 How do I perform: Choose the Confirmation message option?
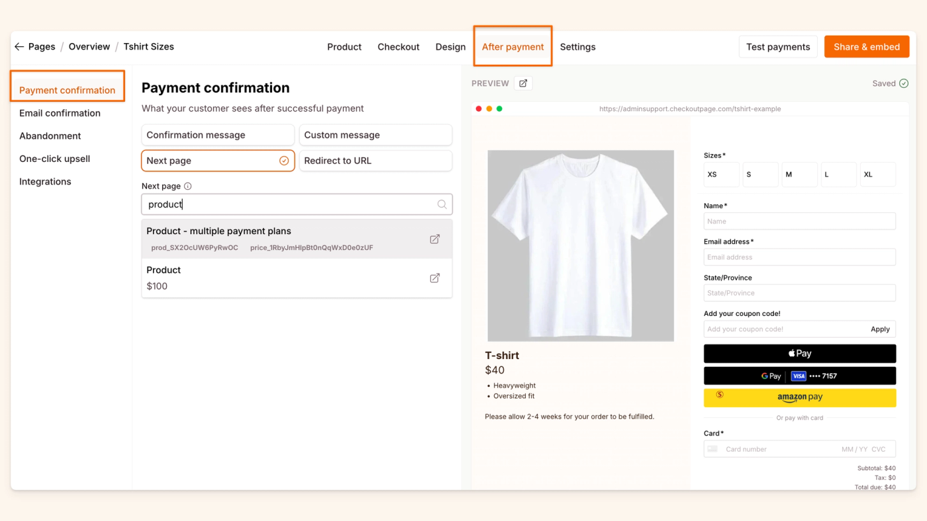coord(217,135)
